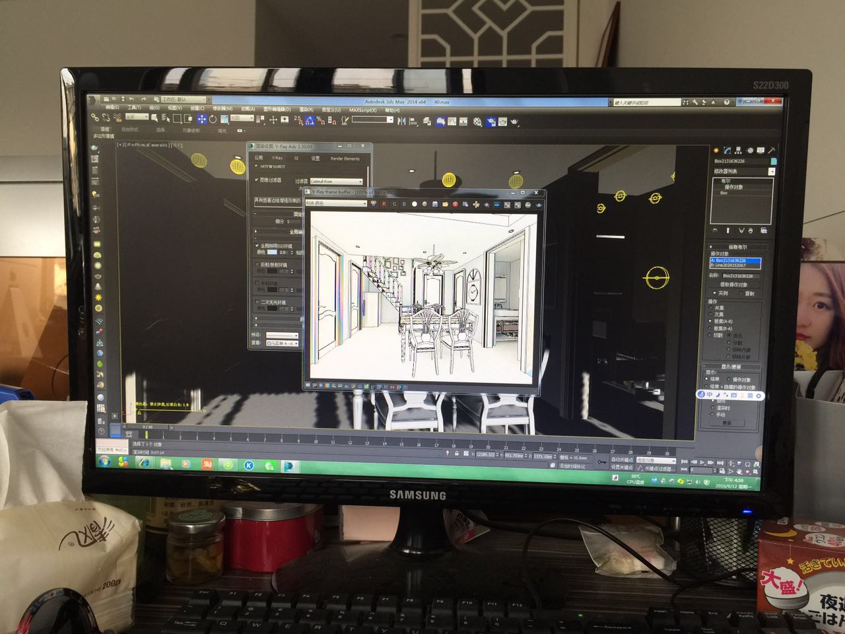Show the green channel in V-Ray frame buffer
This screenshot has width=845, height=634.
394,203
